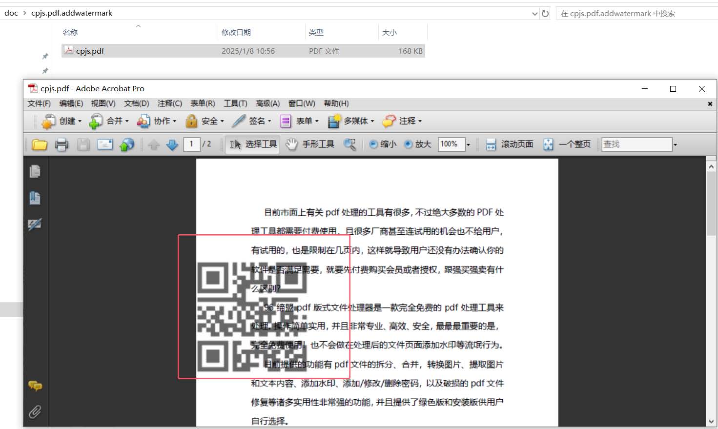Sort by Date modified (修改日期) column

236,32
